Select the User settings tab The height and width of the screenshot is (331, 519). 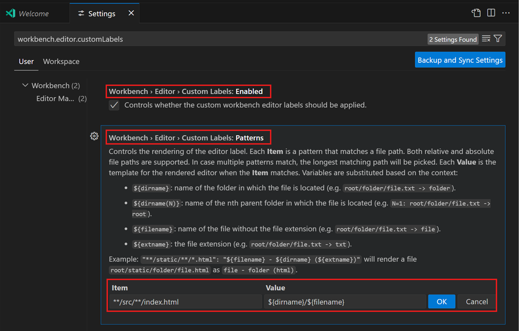(26, 61)
